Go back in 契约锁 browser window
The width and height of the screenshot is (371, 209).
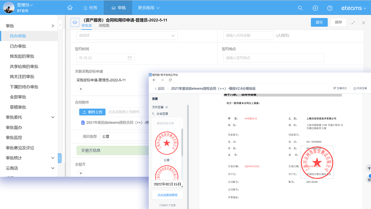coord(154,80)
